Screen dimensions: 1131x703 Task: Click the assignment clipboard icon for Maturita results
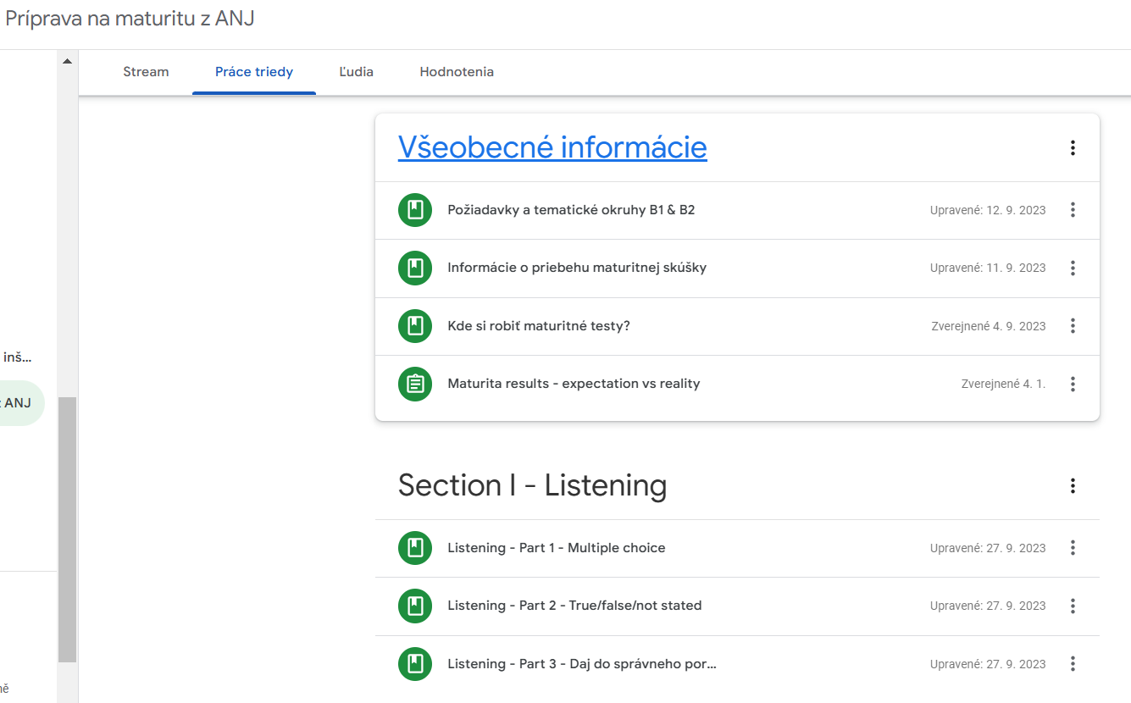(414, 384)
